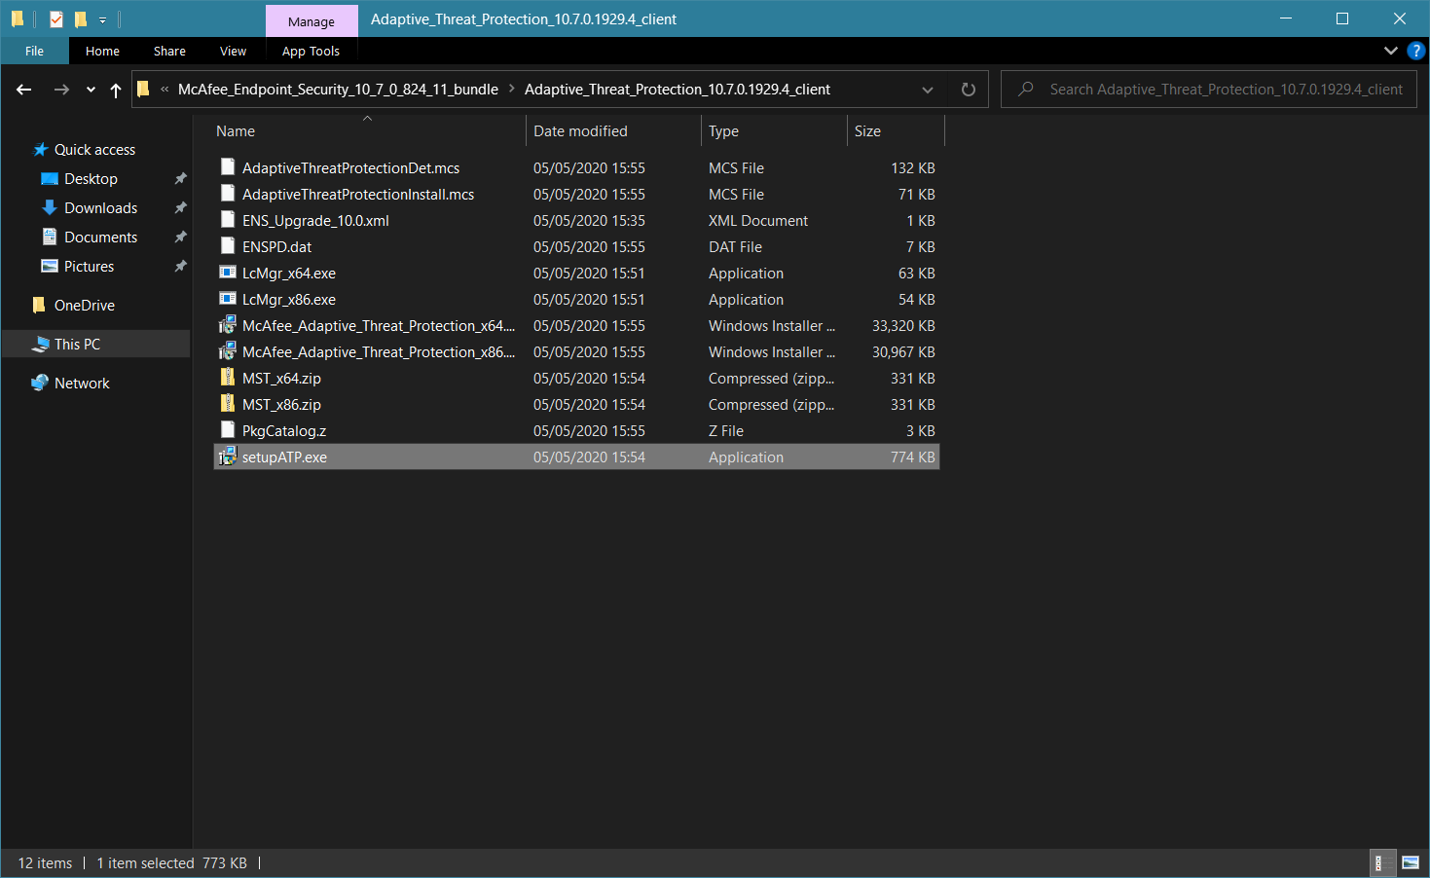Image resolution: width=1430 pixels, height=878 pixels.
Task: Sort files by Date modified column
Action: coord(580,131)
